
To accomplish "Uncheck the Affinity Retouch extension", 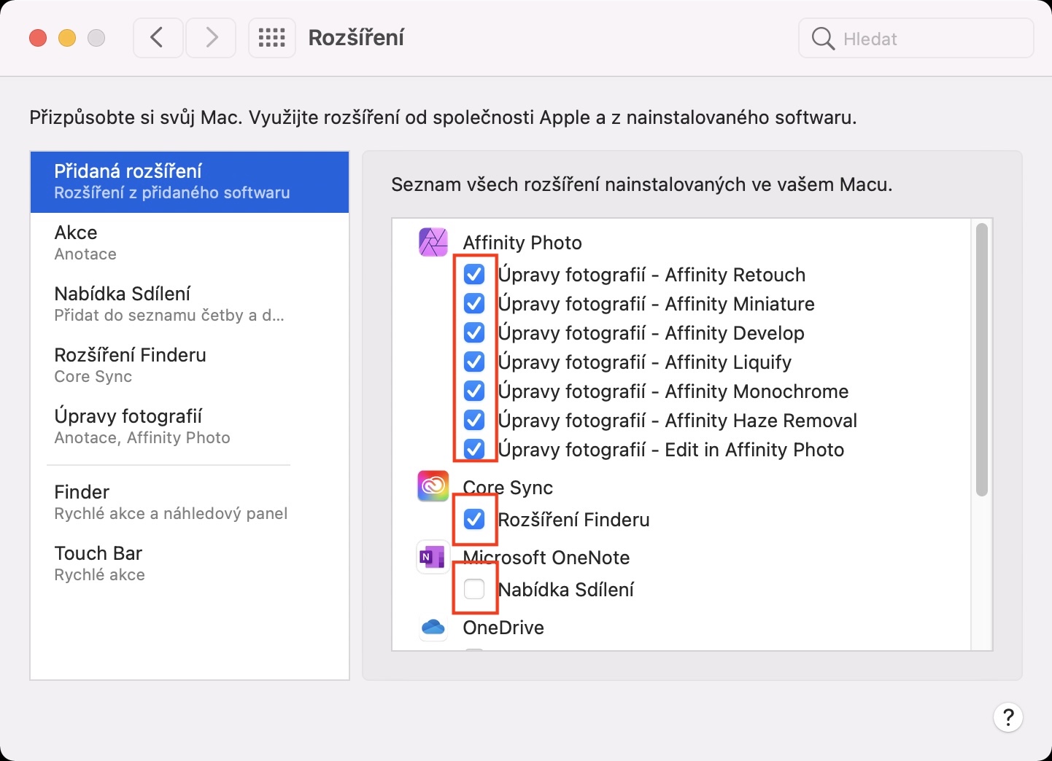I will coord(474,275).
